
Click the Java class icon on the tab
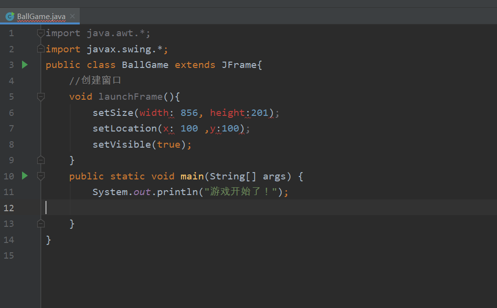click(x=10, y=16)
